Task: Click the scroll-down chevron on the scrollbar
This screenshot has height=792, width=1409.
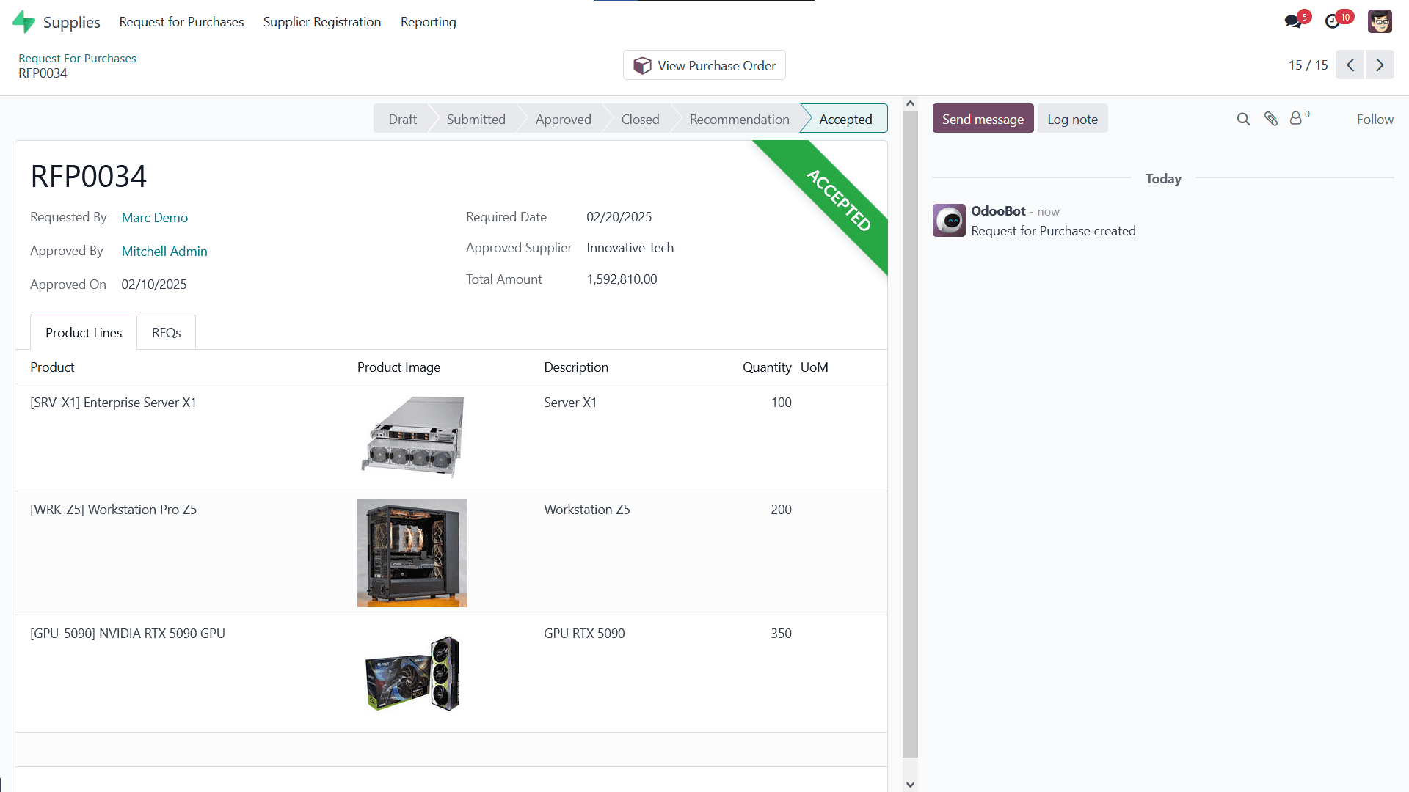Action: (910, 783)
